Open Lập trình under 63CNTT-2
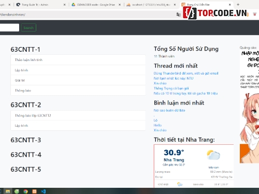 click(x=78, y=126)
